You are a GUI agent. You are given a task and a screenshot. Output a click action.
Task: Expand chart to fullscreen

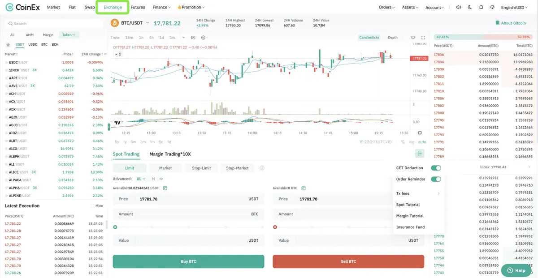click(423, 38)
